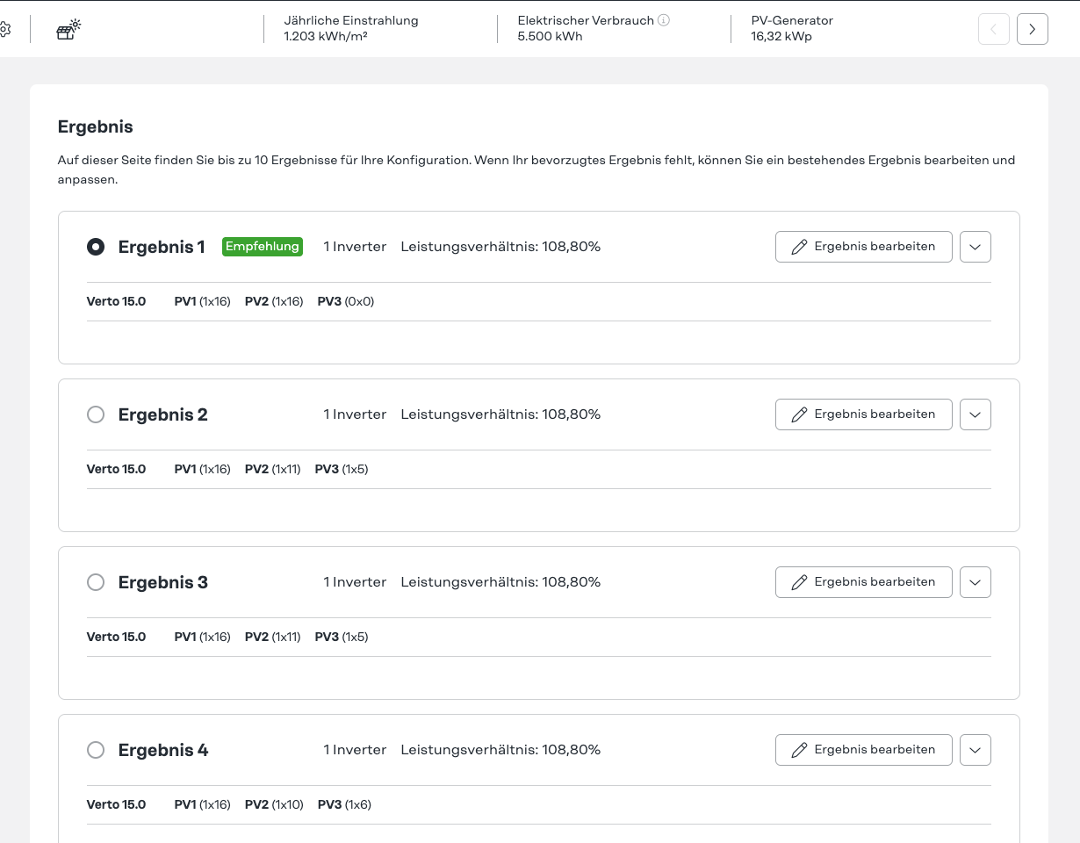Viewport: 1080px width, 843px height.
Task: Click the solar house icon
Action: 68,30
